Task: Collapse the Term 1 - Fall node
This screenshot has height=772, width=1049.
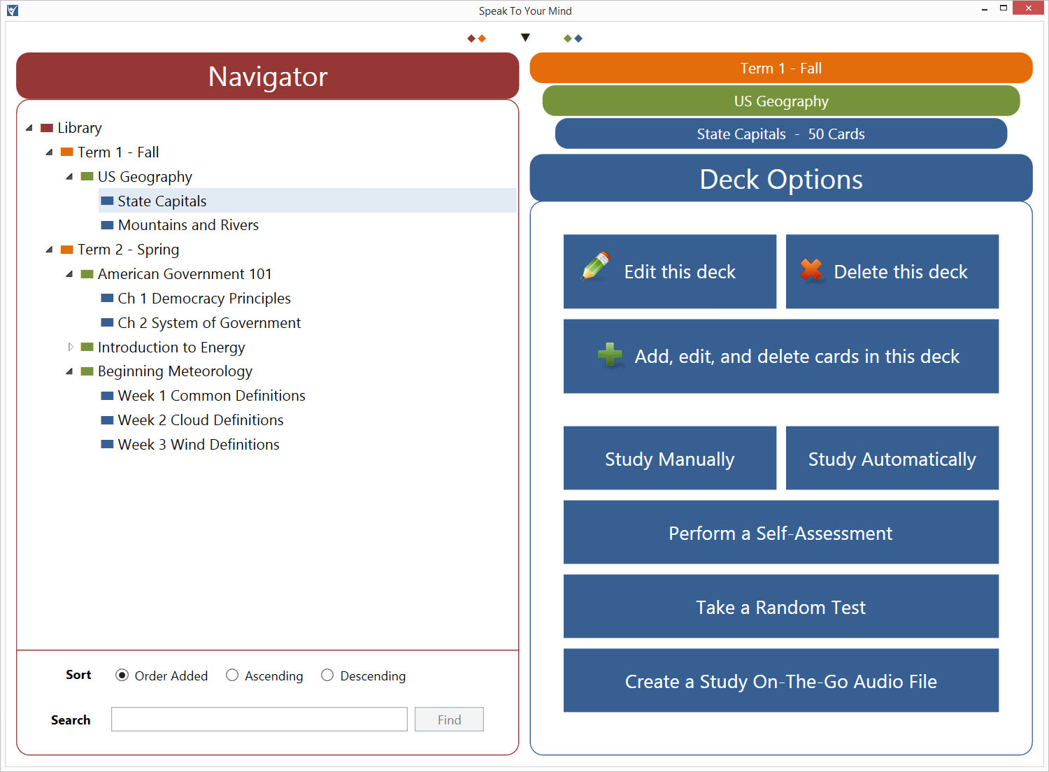Action: [x=49, y=152]
